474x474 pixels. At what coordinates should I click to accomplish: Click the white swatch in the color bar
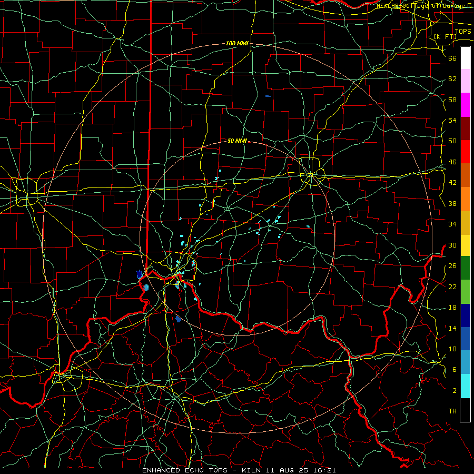[465, 58]
